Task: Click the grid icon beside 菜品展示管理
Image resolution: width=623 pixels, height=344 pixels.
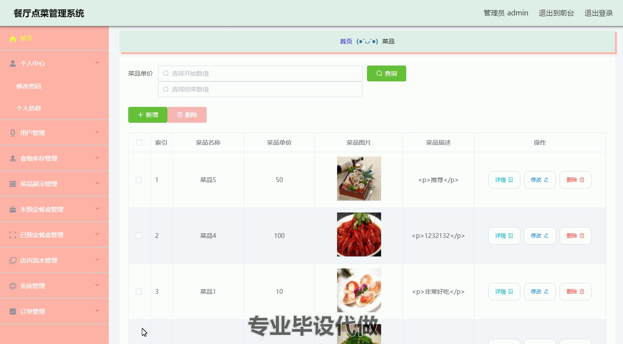Action: click(x=13, y=184)
